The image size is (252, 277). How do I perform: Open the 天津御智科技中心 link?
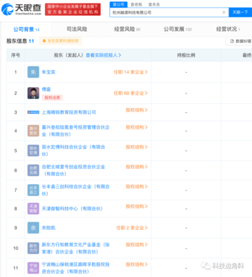(72, 208)
